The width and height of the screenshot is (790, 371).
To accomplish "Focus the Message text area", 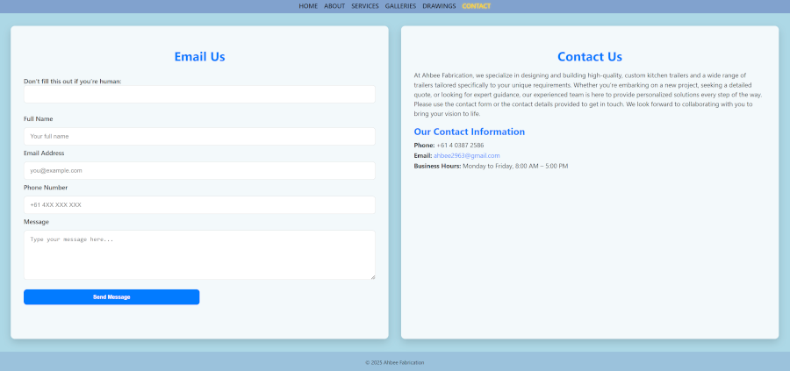I will coord(199,254).
